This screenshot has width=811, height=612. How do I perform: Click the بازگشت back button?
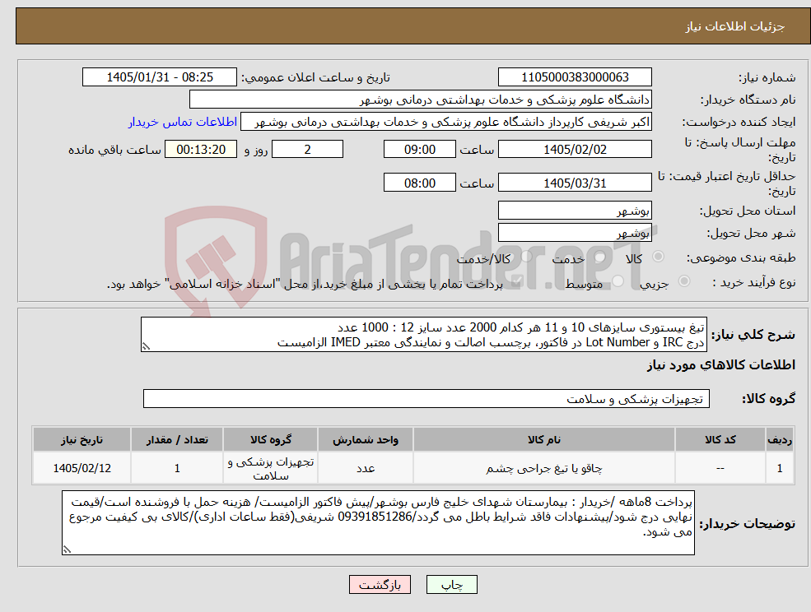click(x=380, y=585)
